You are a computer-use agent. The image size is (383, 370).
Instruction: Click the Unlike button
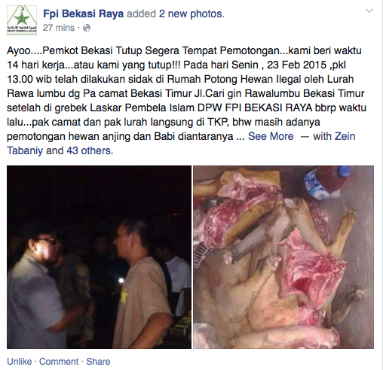(20, 362)
